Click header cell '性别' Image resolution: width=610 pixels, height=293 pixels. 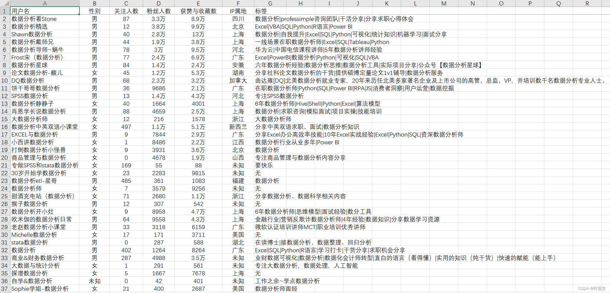[x=95, y=11]
